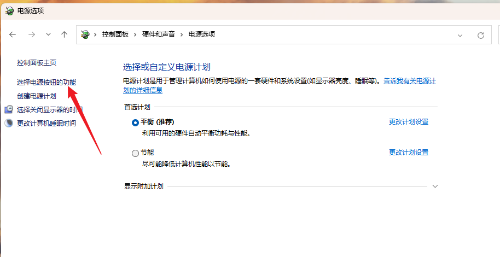Click 利用可用的硬件自动平衡功耗与性能 description
The width and height of the screenshot is (500, 257).
[196, 133]
